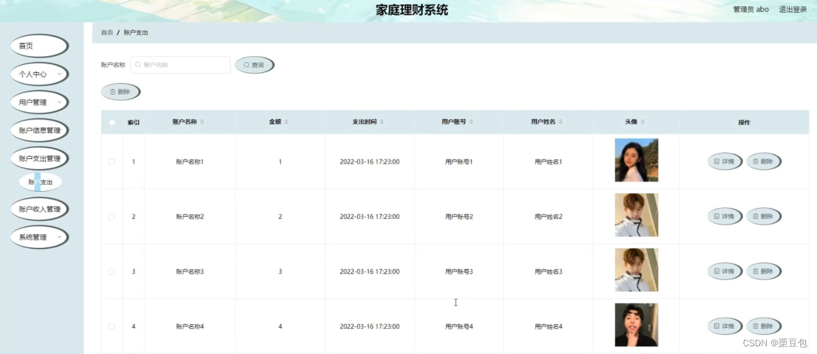This screenshot has width=817, height=354.
Task: Click the 查询 search button
Action: [x=254, y=65]
